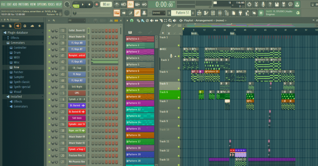Open the Mixer view button

(220, 13)
